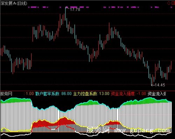Click the stock title 深发展A (日线)
Screen dimensions: 175x139
point(14,4)
